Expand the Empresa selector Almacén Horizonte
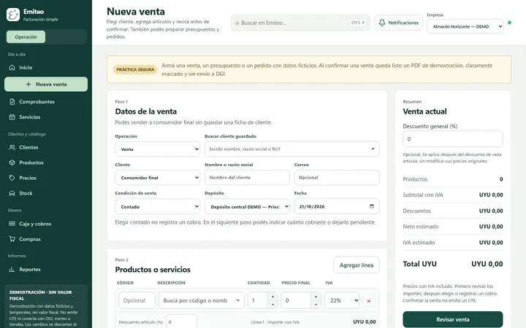The height and width of the screenshot is (328, 526). coord(465,26)
